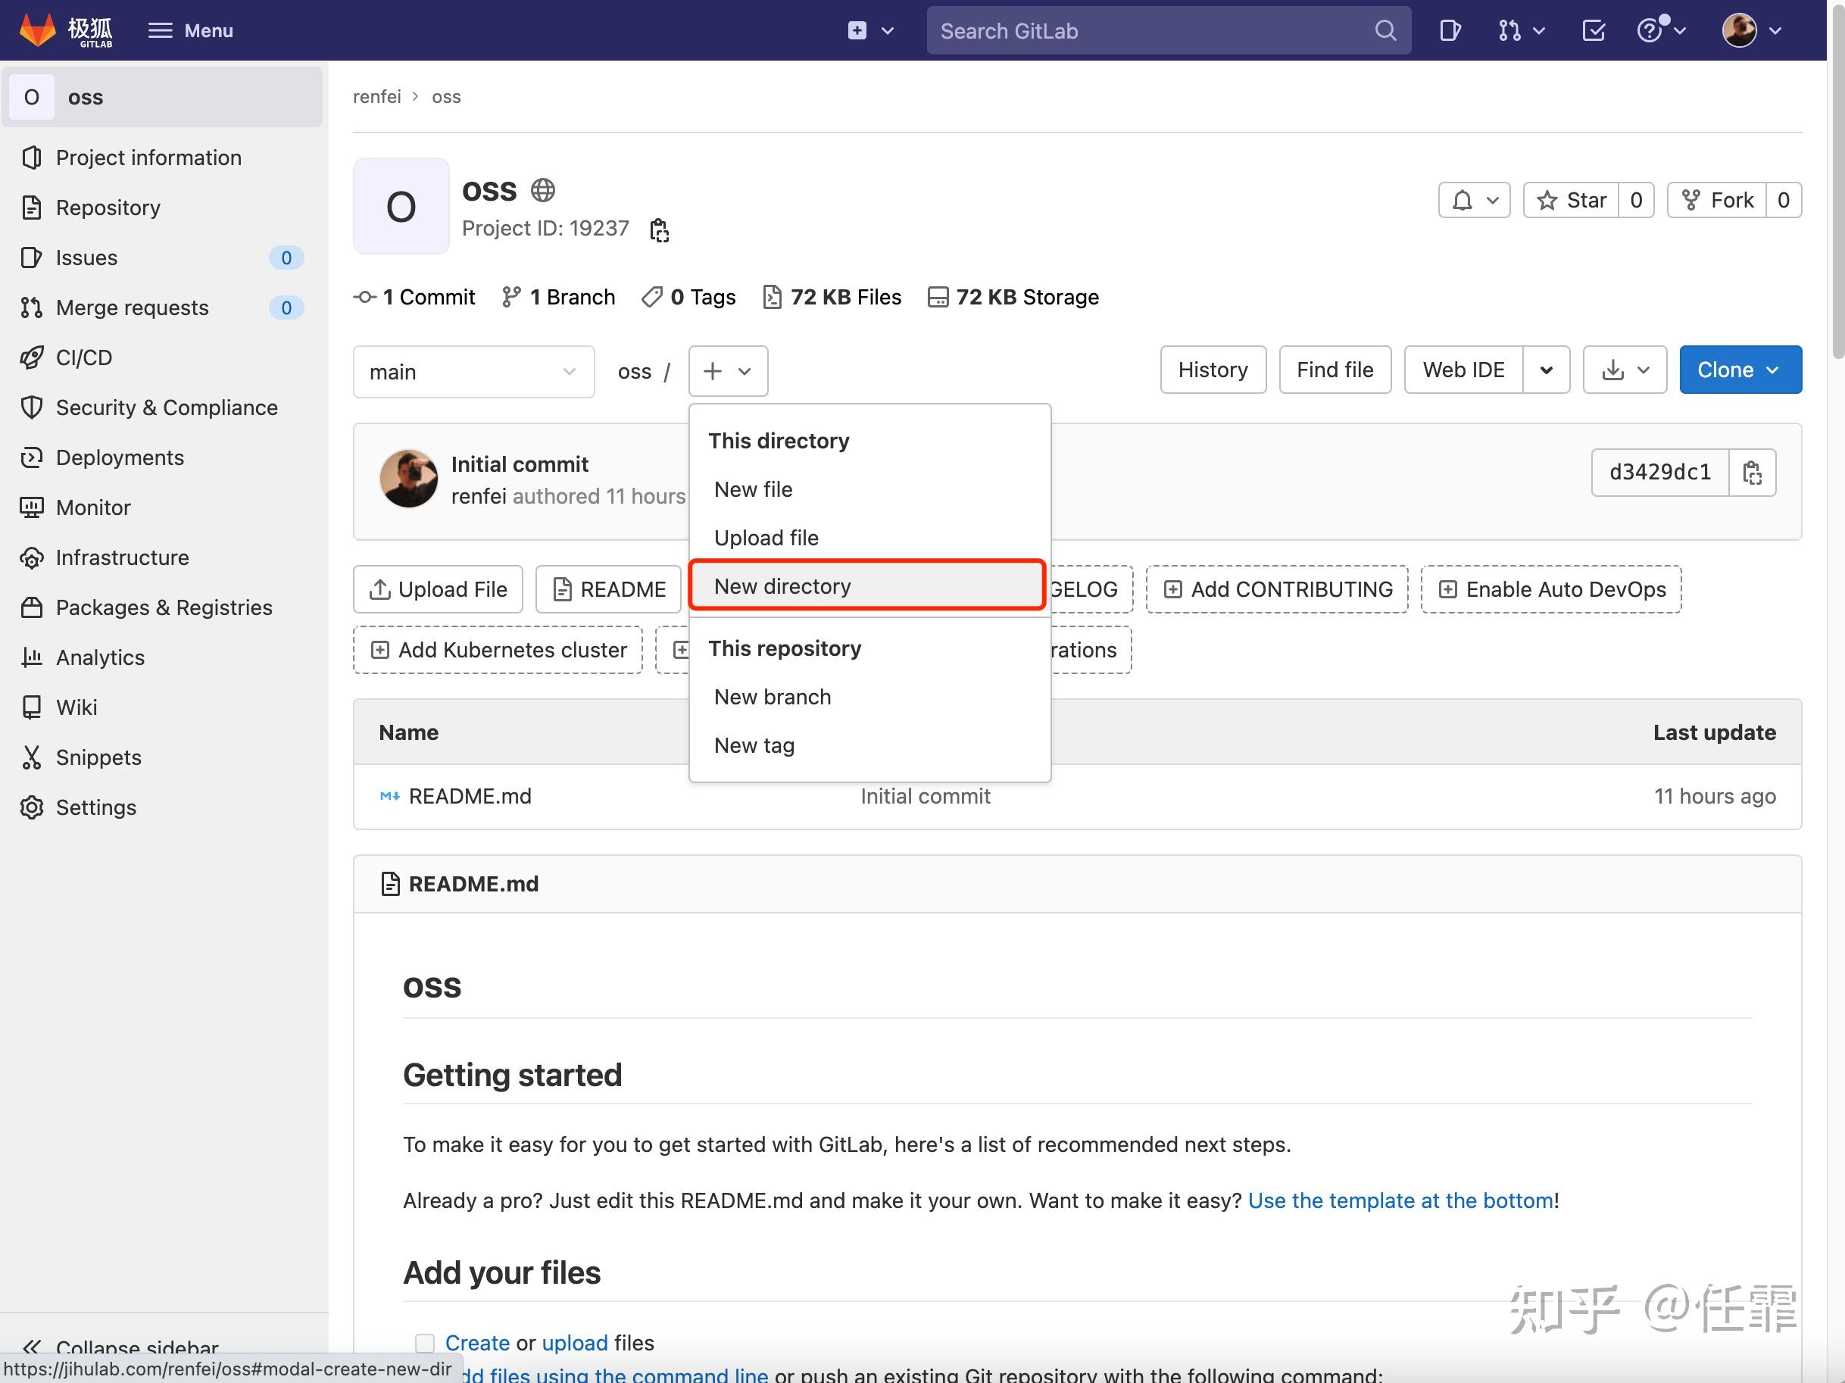Open the Clone dropdown
This screenshot has height=1383, width=1845.
[x=1740, y=370]
